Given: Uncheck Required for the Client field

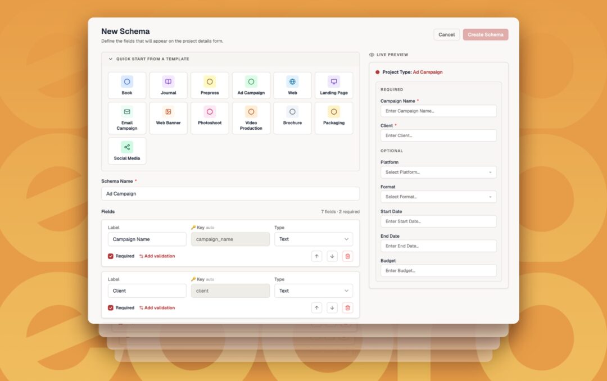Looking at the screenshot, I should (x=111, y=308).
